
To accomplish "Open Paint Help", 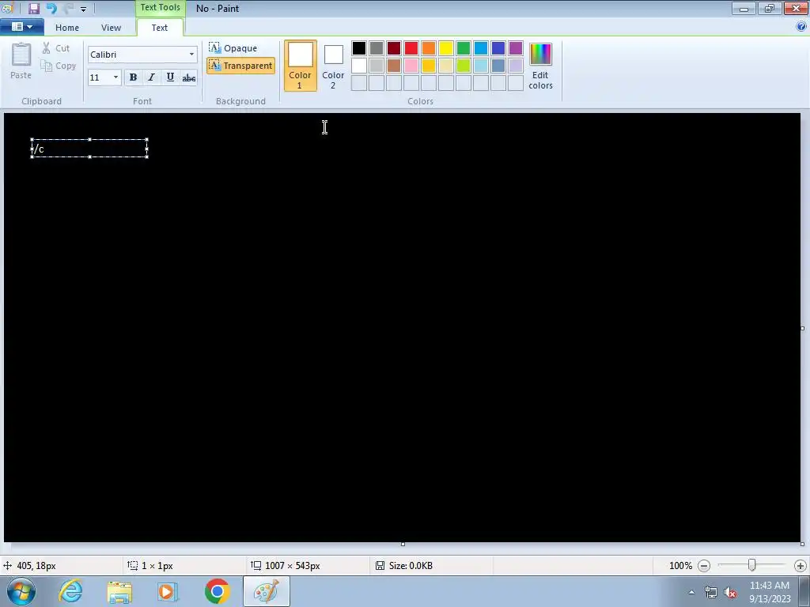I will tap(801, 27).
